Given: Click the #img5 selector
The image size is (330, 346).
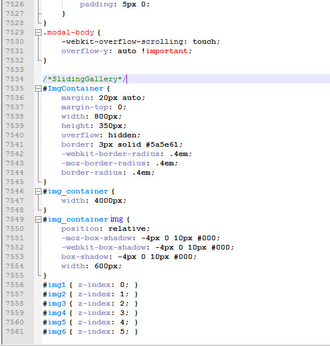Looking at the screenshot, I should [54, 322].
